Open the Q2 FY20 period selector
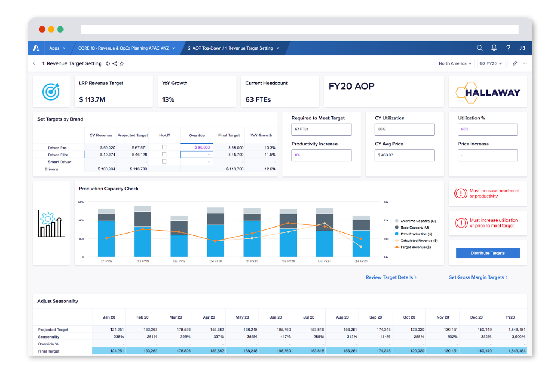 491,63
